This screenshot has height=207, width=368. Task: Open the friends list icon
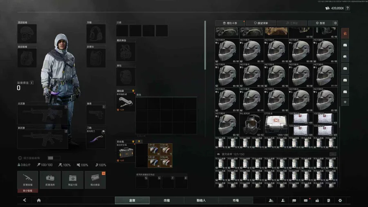(x=271, y=200)
